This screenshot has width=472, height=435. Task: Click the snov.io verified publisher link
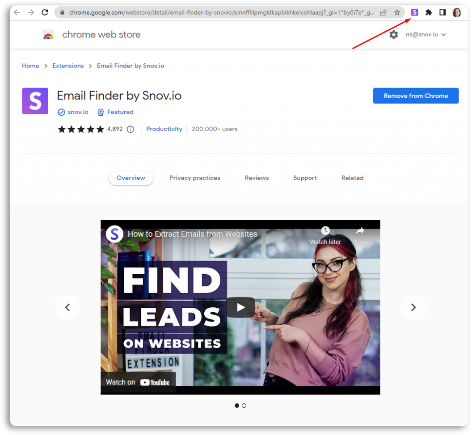point(73,112)
